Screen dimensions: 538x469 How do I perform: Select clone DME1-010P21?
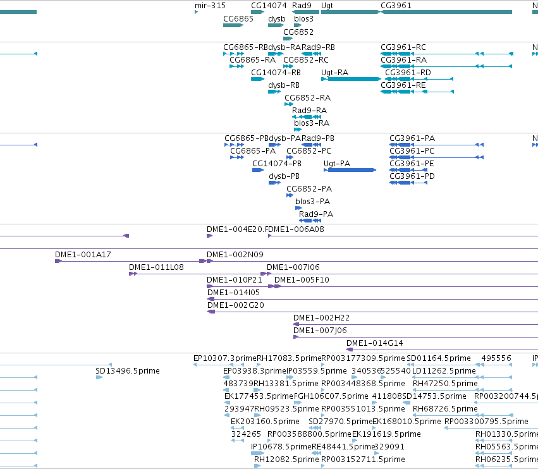[x=234, y=280]
